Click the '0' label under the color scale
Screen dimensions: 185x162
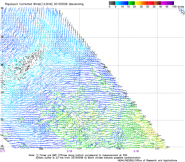point(109,7)
